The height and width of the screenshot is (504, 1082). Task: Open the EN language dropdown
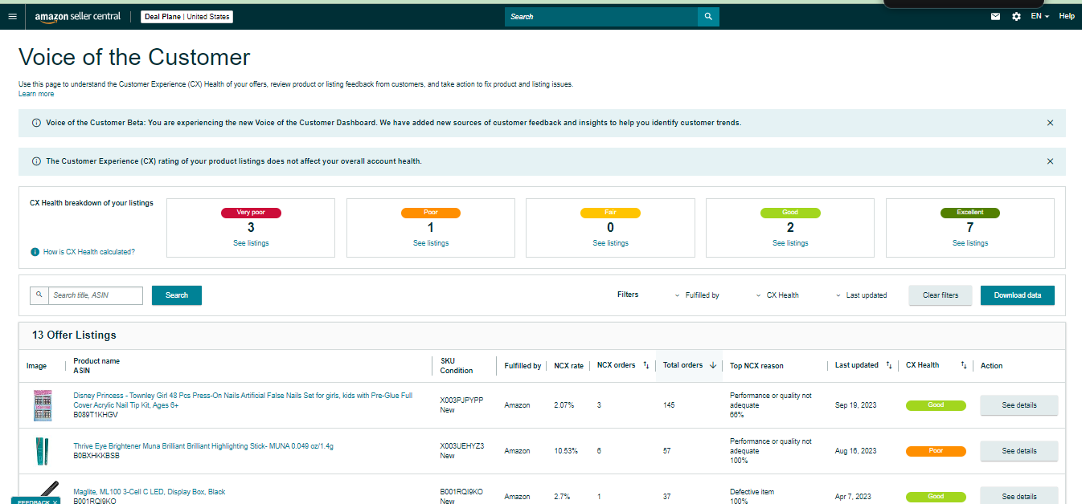point(1039,16)
